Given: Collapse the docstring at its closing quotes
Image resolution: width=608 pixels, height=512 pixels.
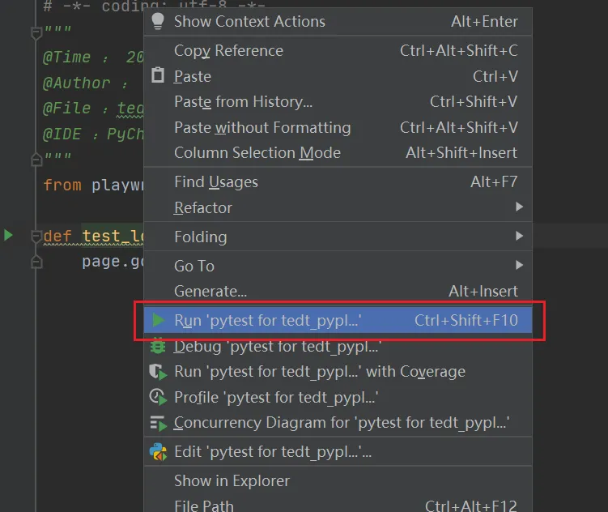Looking at the screenshot, I should pos(36,159).
